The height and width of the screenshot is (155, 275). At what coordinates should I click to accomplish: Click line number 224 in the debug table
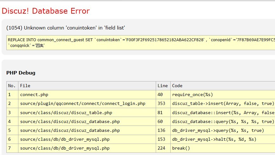click(162, 148)
